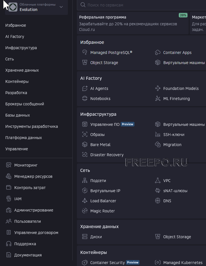This screenshot has width=206, height=266.
Task: Click the Виртуальные IP icon
Action: [x=84, y=190]
